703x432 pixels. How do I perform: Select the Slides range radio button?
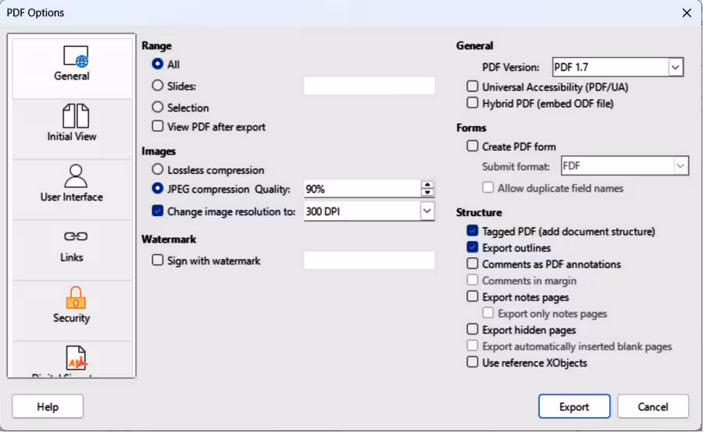157,86
